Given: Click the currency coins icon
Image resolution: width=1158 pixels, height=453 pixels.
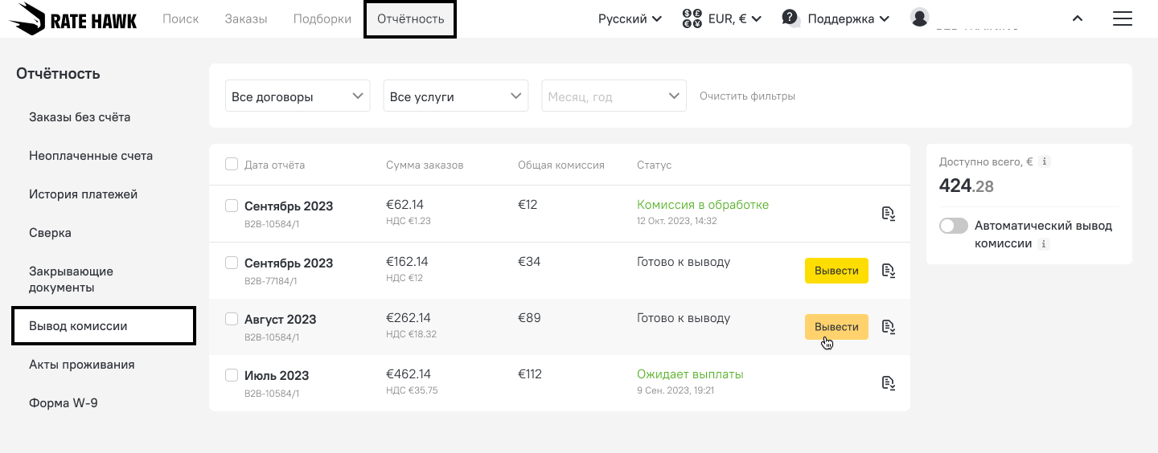Looking at the screenshot, I should tap(692, 18).
